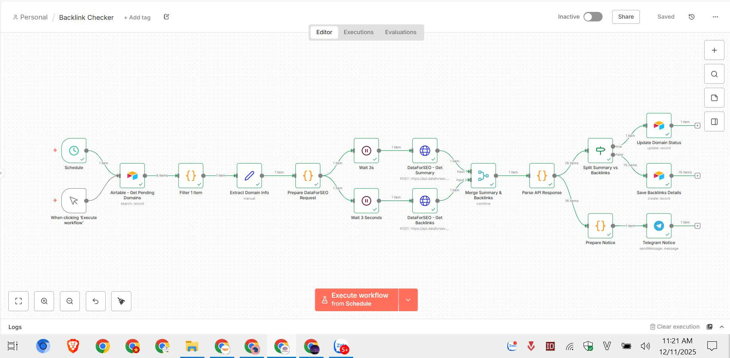
Task: Toggle the workflow Inactive switch
Action: tap(593, 17)
